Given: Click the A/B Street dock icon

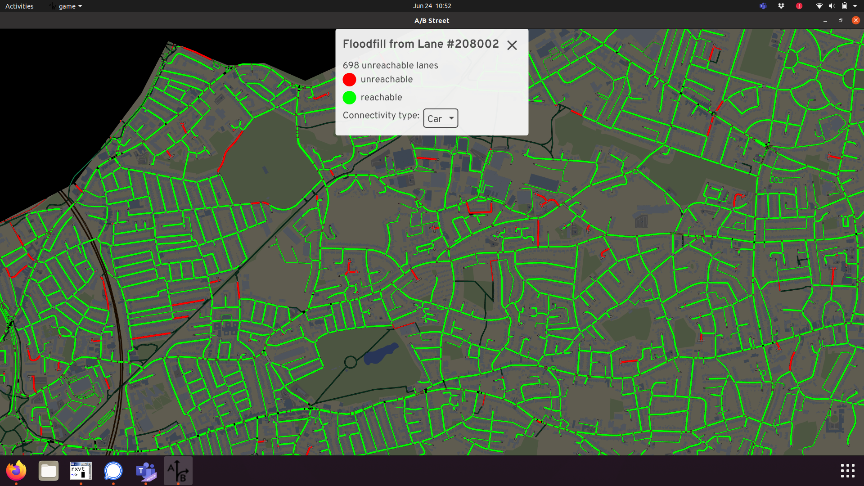Looking at the screenshot, I should [178, 471].
